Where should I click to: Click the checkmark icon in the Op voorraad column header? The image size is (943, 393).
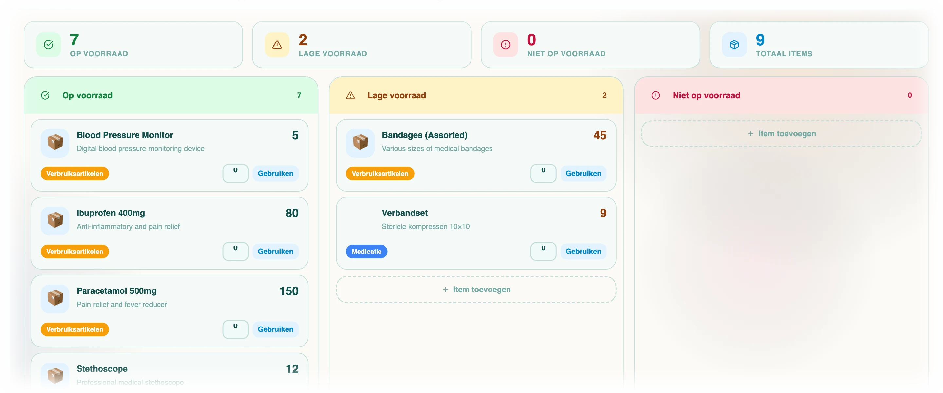(x=46, y=95)
